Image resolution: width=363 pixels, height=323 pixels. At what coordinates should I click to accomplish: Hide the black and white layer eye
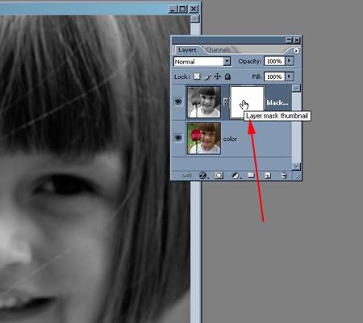[178, 101]
